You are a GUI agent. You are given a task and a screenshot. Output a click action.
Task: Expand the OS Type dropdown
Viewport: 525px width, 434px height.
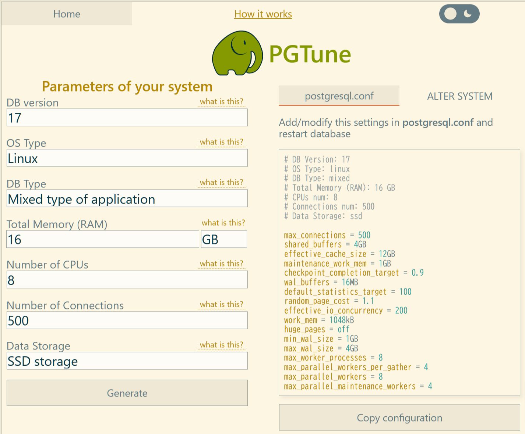[127, 158]
